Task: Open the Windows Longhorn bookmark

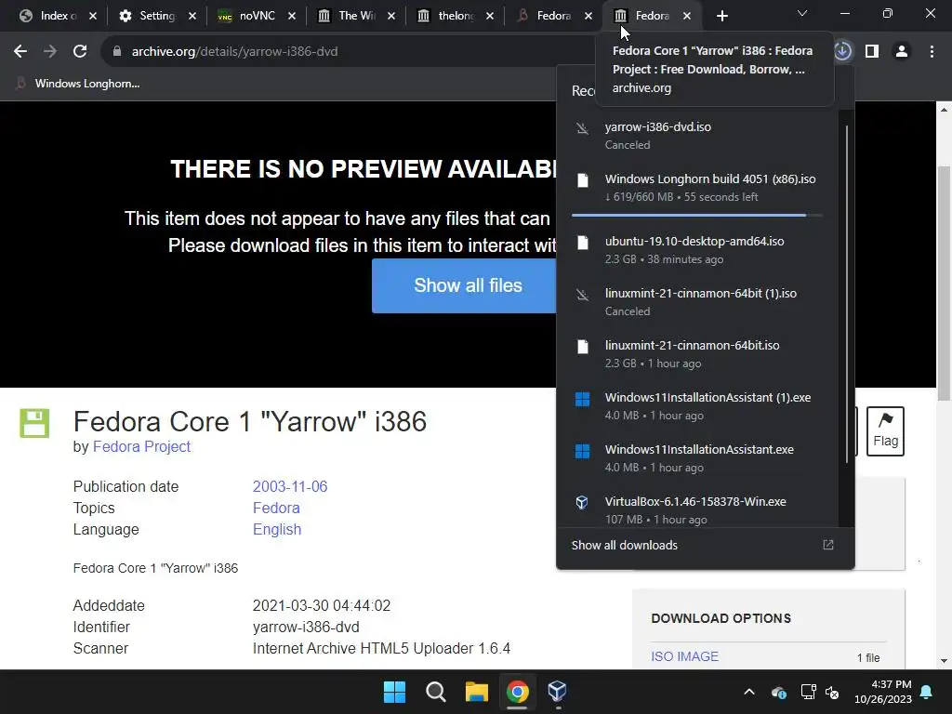Action: pyautogui.click(x=78, y=84)
